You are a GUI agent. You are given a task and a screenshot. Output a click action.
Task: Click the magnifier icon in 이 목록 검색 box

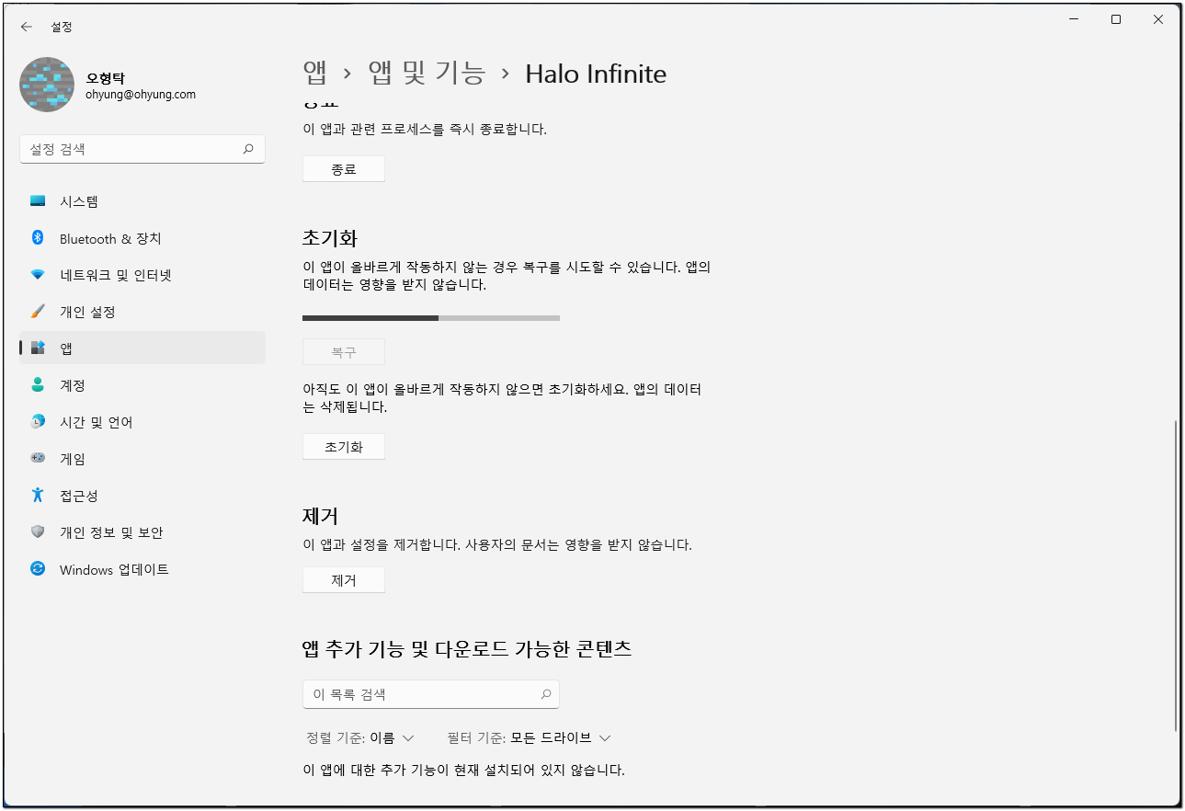tap(546, 694)
